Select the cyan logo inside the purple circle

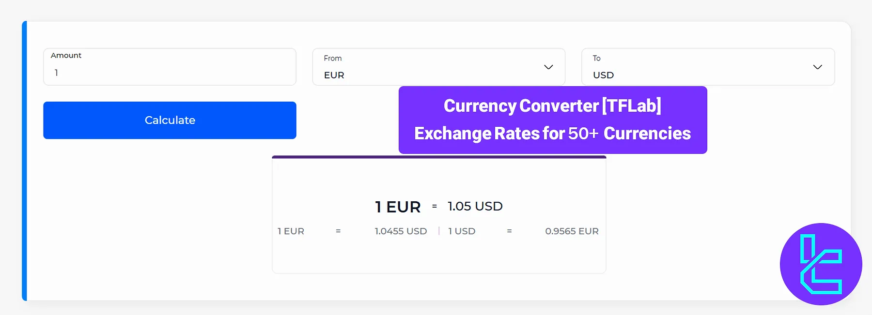[x=820, y=263]
